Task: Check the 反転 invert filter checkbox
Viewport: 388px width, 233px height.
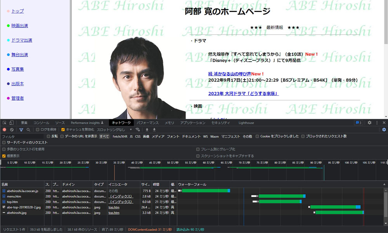Action: pyautogui.click(x=48, y=136)
